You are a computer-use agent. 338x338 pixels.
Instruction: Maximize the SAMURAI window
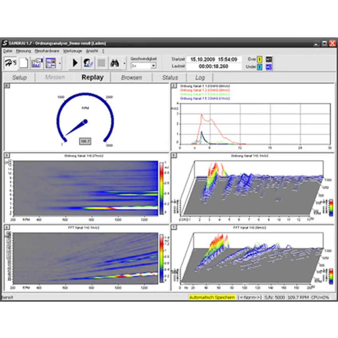[324, 43]
